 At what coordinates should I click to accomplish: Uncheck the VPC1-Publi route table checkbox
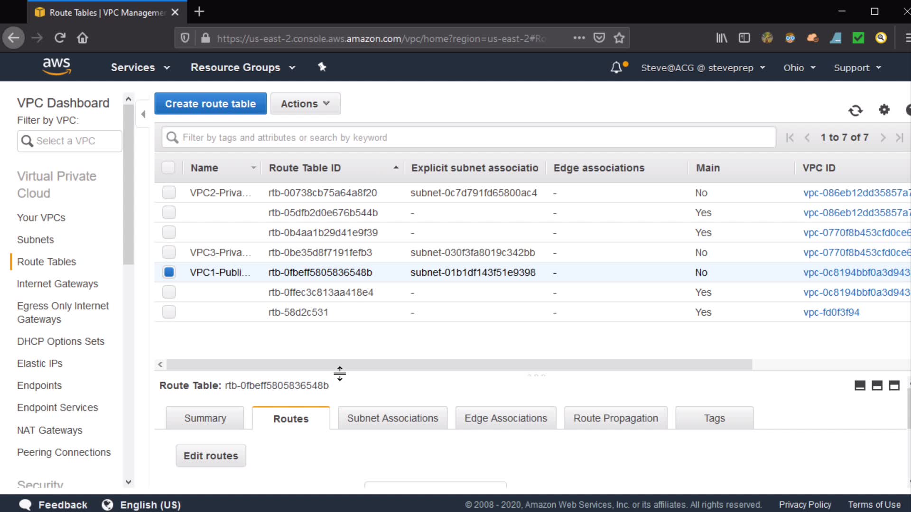pyautogui.click(x=169, y=272)
